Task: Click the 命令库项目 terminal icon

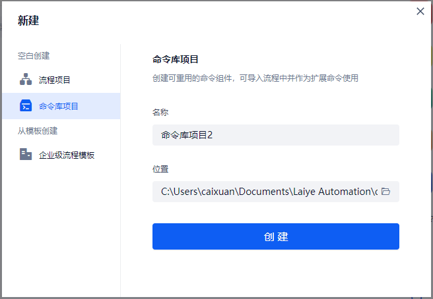Action: [x=26, y=105]
